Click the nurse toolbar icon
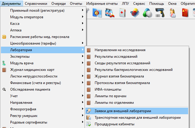The height and width of the screenshot is (128, 195). (173, 13)
